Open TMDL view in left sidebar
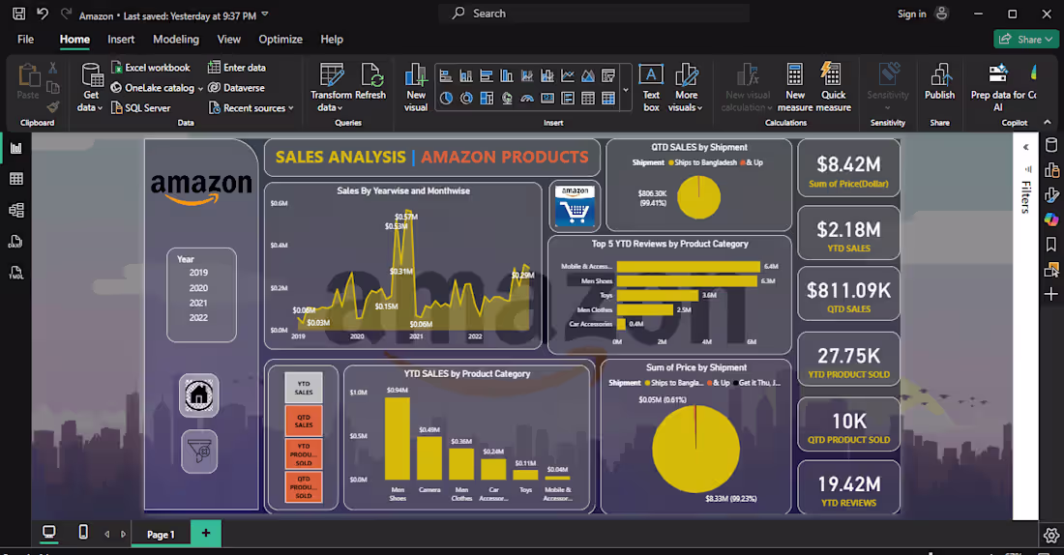The width and height of the screenshot is (1064, 555). 16,272
